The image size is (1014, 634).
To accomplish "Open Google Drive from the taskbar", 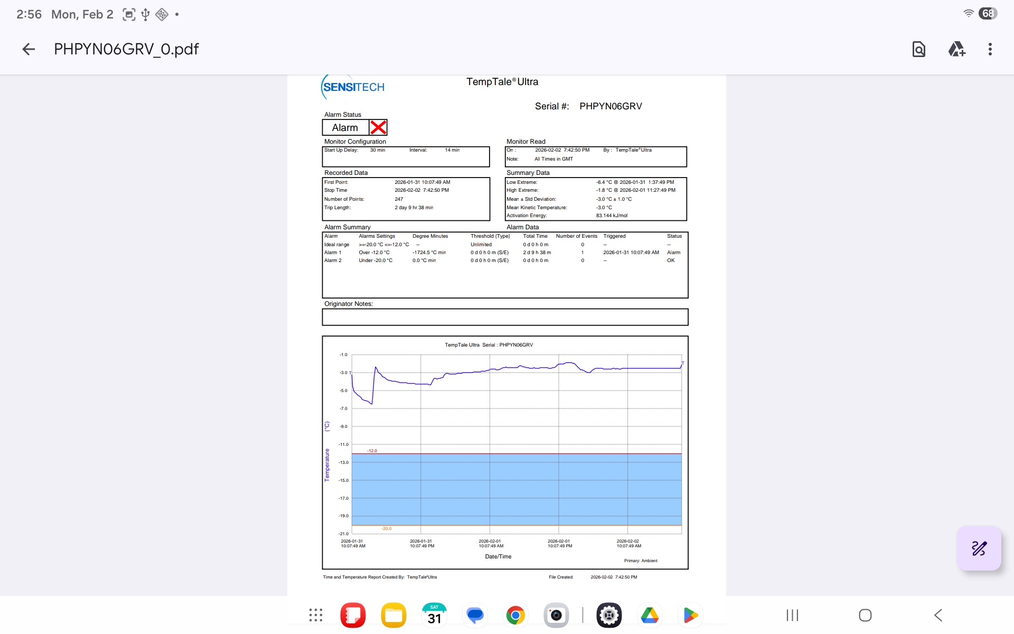I will [x=650, y=615].
